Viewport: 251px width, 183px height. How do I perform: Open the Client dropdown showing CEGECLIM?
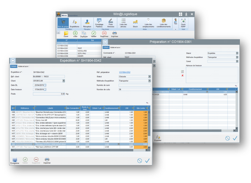coord(64,81)
